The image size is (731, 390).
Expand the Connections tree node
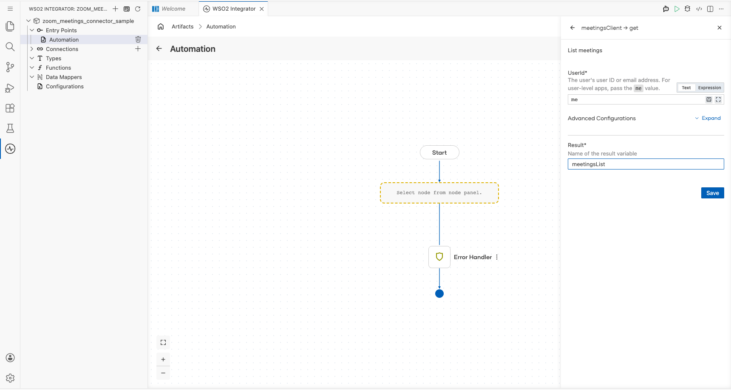pos(32,49)
